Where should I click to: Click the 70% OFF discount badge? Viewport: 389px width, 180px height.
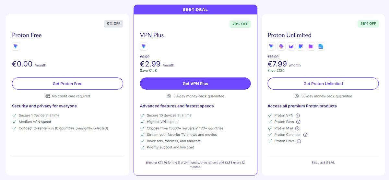tap(240, 24)
